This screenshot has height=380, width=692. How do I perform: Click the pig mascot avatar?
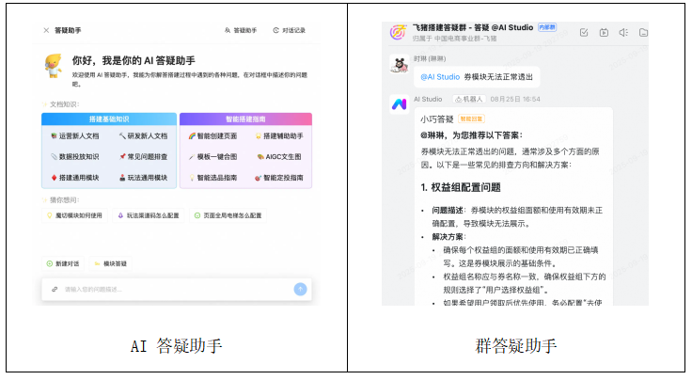point(54,66)
